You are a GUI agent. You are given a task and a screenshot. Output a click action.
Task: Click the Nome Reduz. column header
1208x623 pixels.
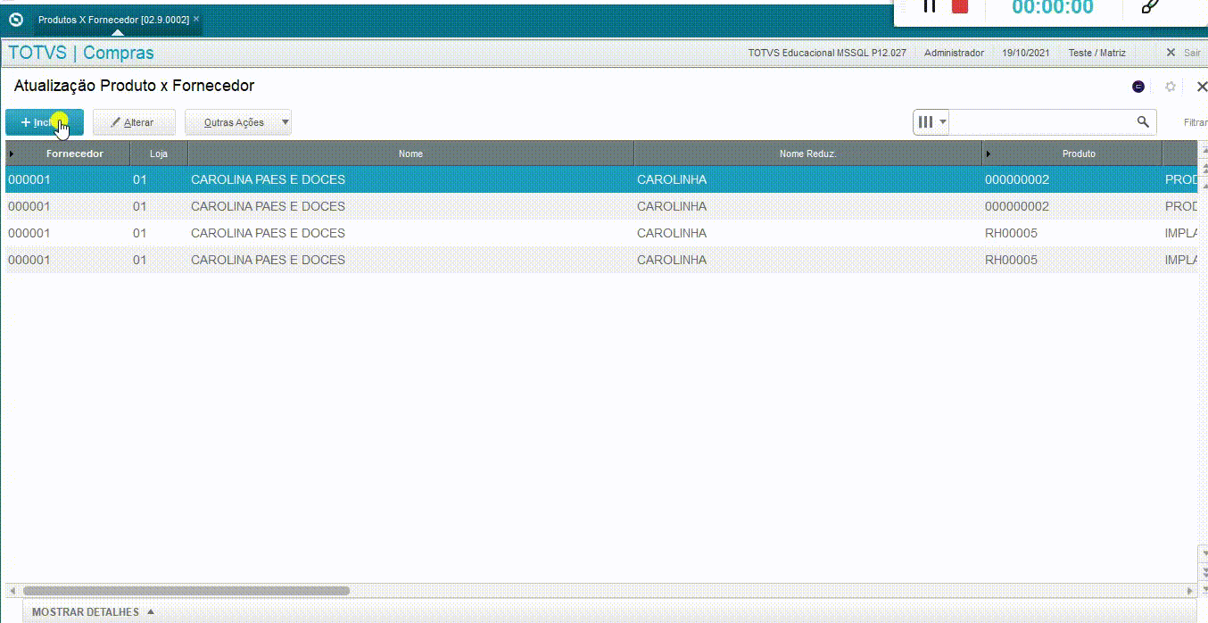[807, 154]
